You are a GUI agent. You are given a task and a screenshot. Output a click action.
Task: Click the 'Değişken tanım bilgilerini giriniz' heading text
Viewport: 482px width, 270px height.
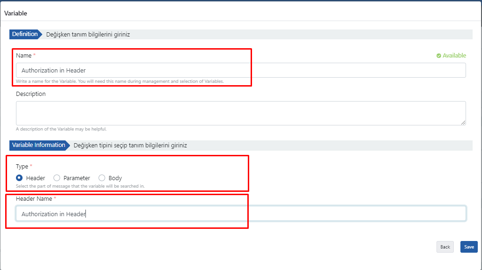pos(88,35)
